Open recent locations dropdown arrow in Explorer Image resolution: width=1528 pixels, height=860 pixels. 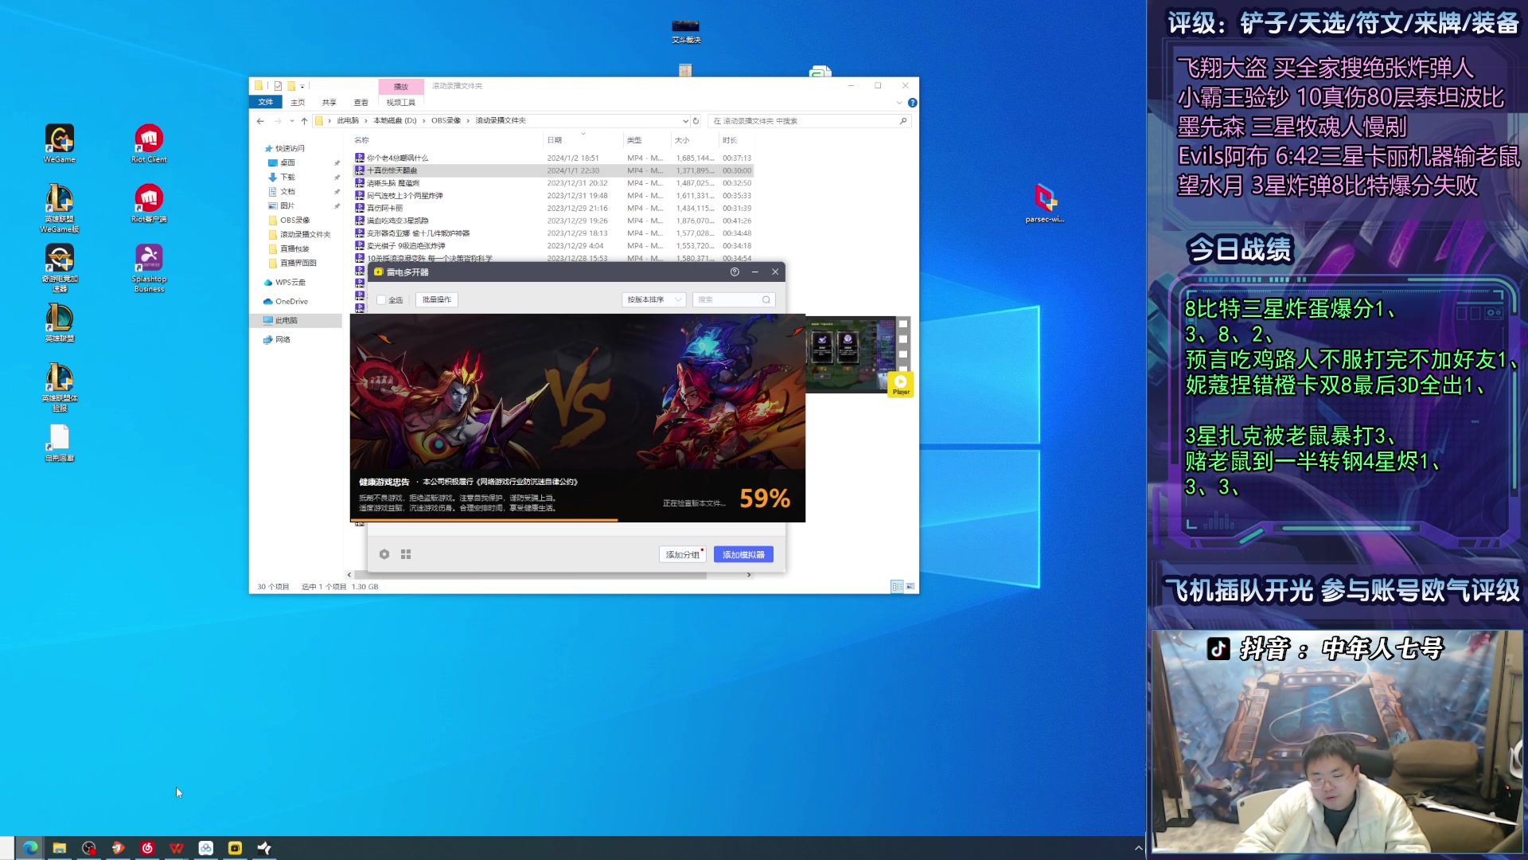coord(292,121)
